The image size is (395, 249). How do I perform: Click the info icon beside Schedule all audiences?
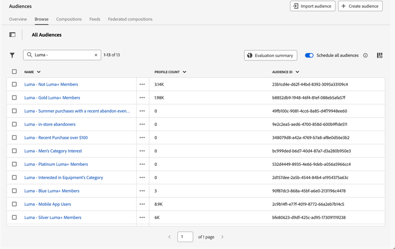[366, 55]
